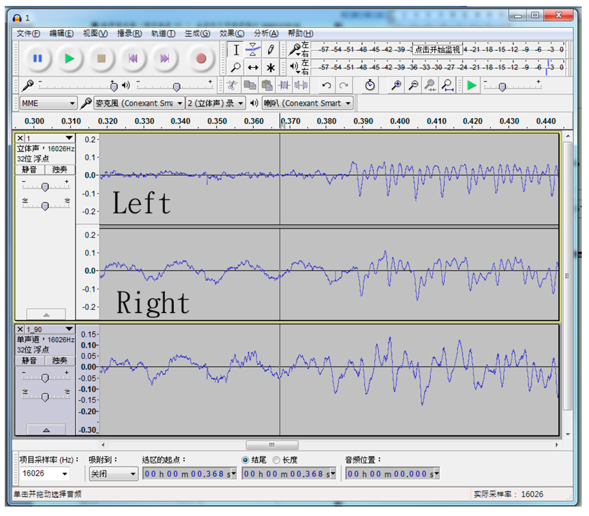Solo the 1_90 track with 独奏
This screenshot has height=516, width=589.
(60, 360)
